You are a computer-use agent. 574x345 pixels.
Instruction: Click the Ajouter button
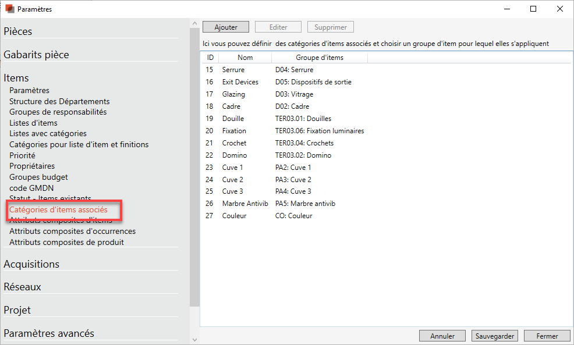coord(225,27)
